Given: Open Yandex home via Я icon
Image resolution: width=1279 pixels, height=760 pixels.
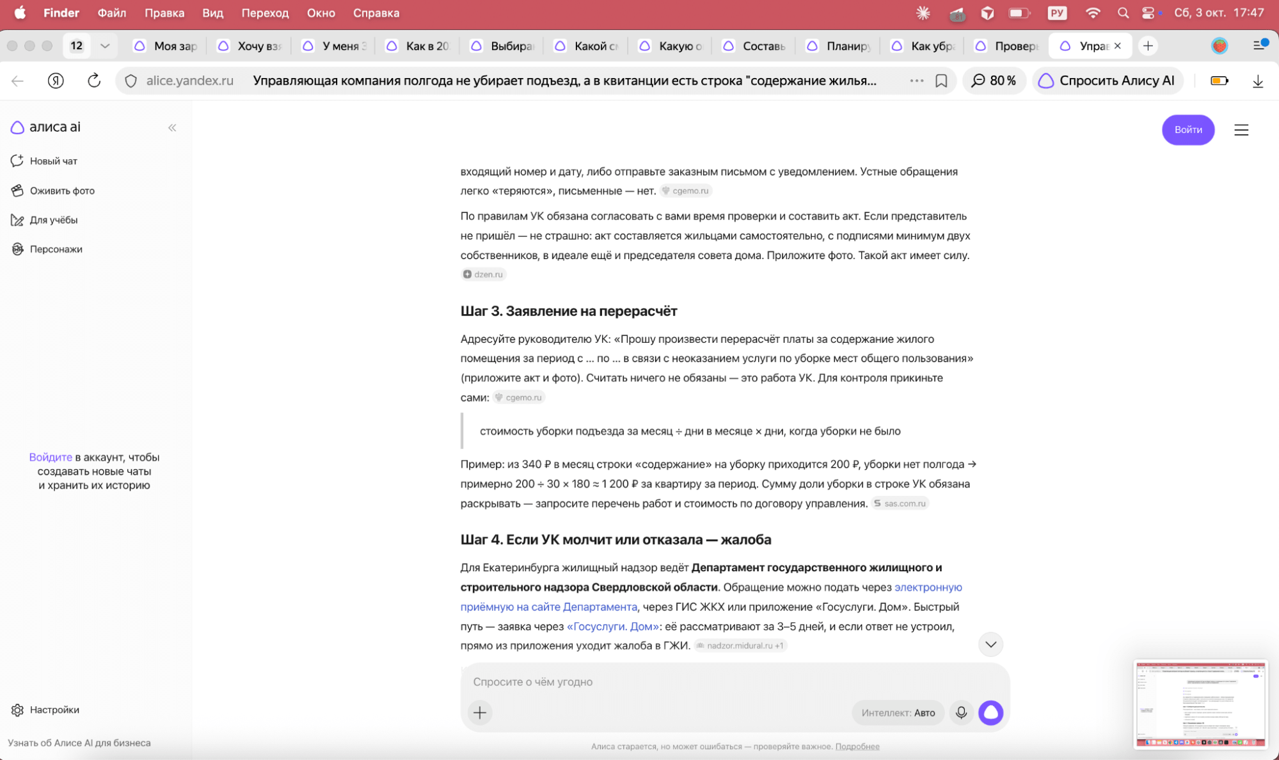Looking at the screenshot, I should click(x=56, y=81).
